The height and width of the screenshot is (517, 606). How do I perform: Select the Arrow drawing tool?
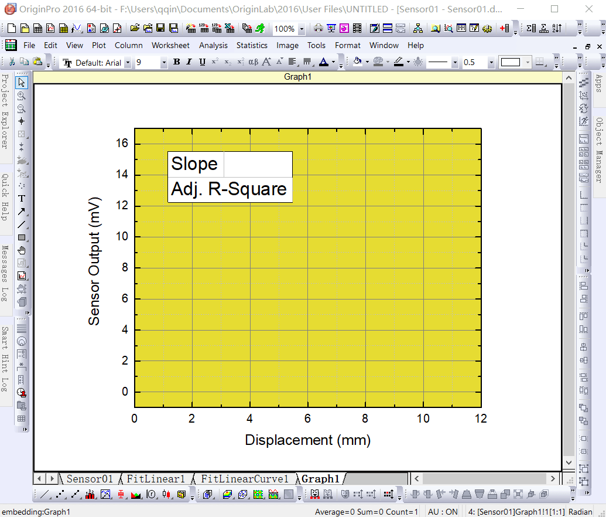tap(22, 212)
